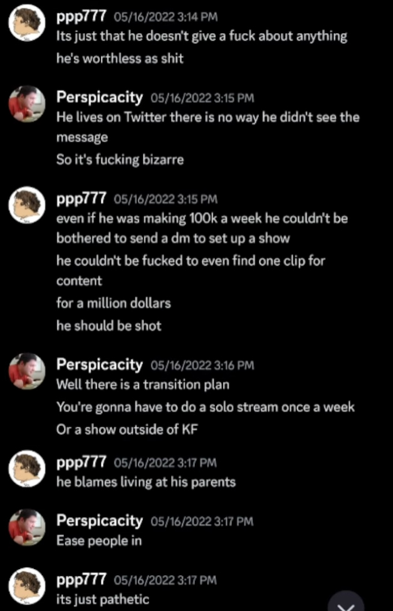Screen dimensions: 393x611
Task: Select the message 'Or a show outside of KF'
Action: [x=127, y=430]
